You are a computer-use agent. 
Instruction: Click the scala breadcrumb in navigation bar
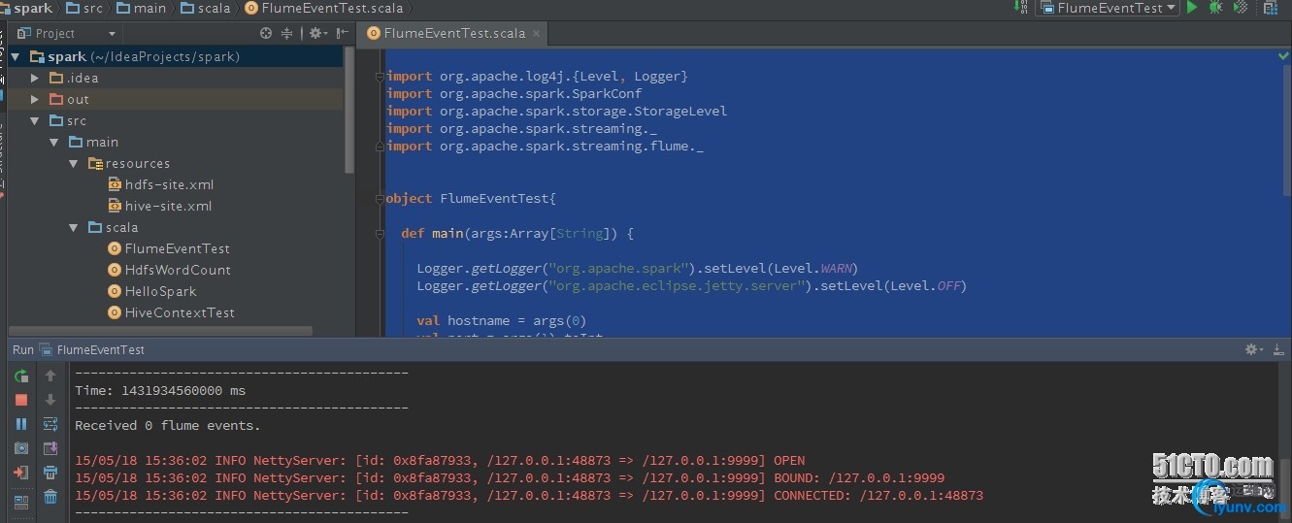pyautogui.click(x=206, y=8)
